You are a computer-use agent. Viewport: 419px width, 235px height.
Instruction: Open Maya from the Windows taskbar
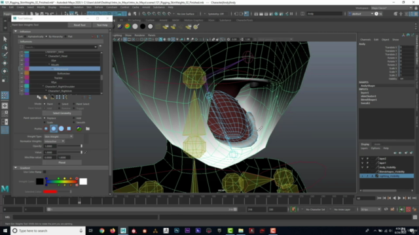click(123, 230)
